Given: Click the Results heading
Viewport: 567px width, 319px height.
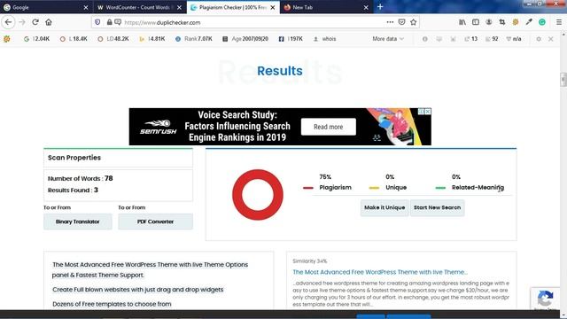Looking at the screenshot, I should 280,71.
